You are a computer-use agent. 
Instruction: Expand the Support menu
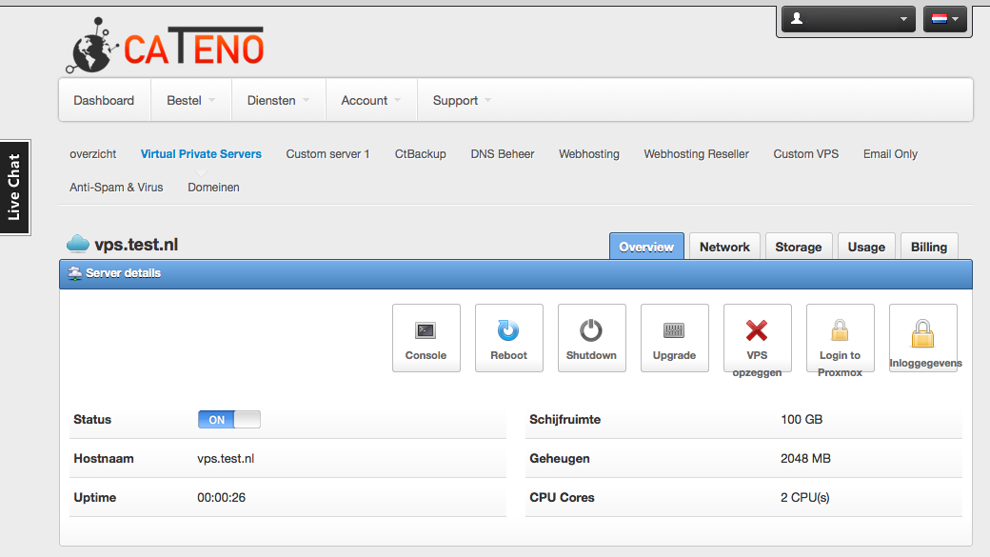click(x=462, y=100)
